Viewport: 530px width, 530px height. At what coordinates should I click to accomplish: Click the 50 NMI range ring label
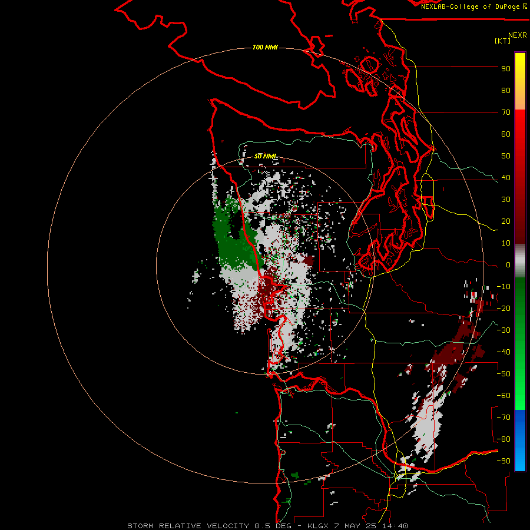[265, 156]
